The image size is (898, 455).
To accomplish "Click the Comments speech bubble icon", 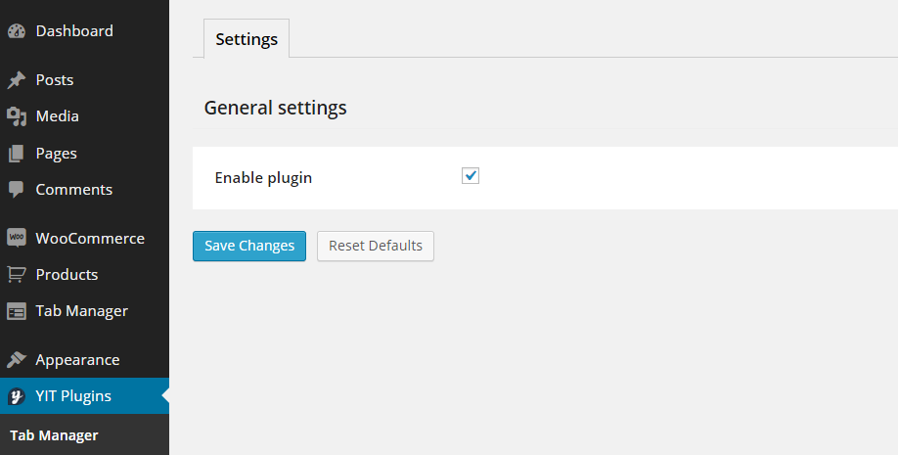I will [16, 190].
